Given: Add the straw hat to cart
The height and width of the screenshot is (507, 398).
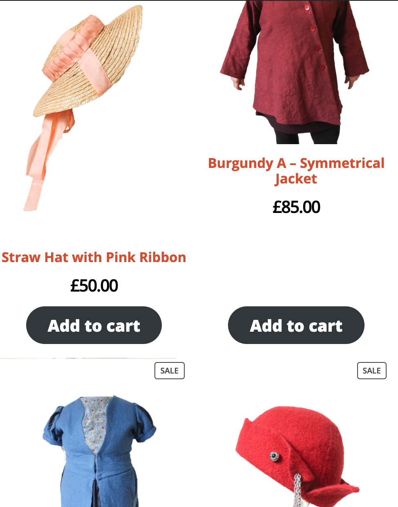Looking at the screenshot, I should point(94,325).
